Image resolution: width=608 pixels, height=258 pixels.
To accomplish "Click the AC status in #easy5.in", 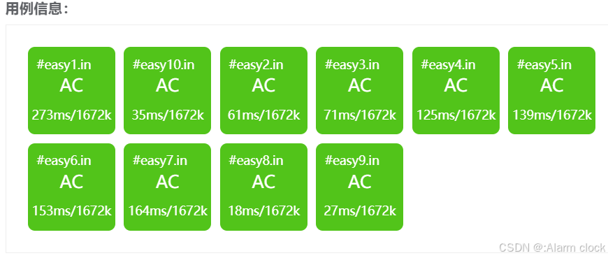I will click(x=552, y=85).
